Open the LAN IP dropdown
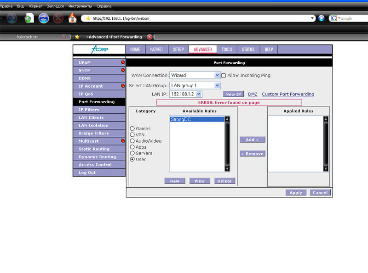This screenshot has height=273, width=368. [x=199, y=94]
